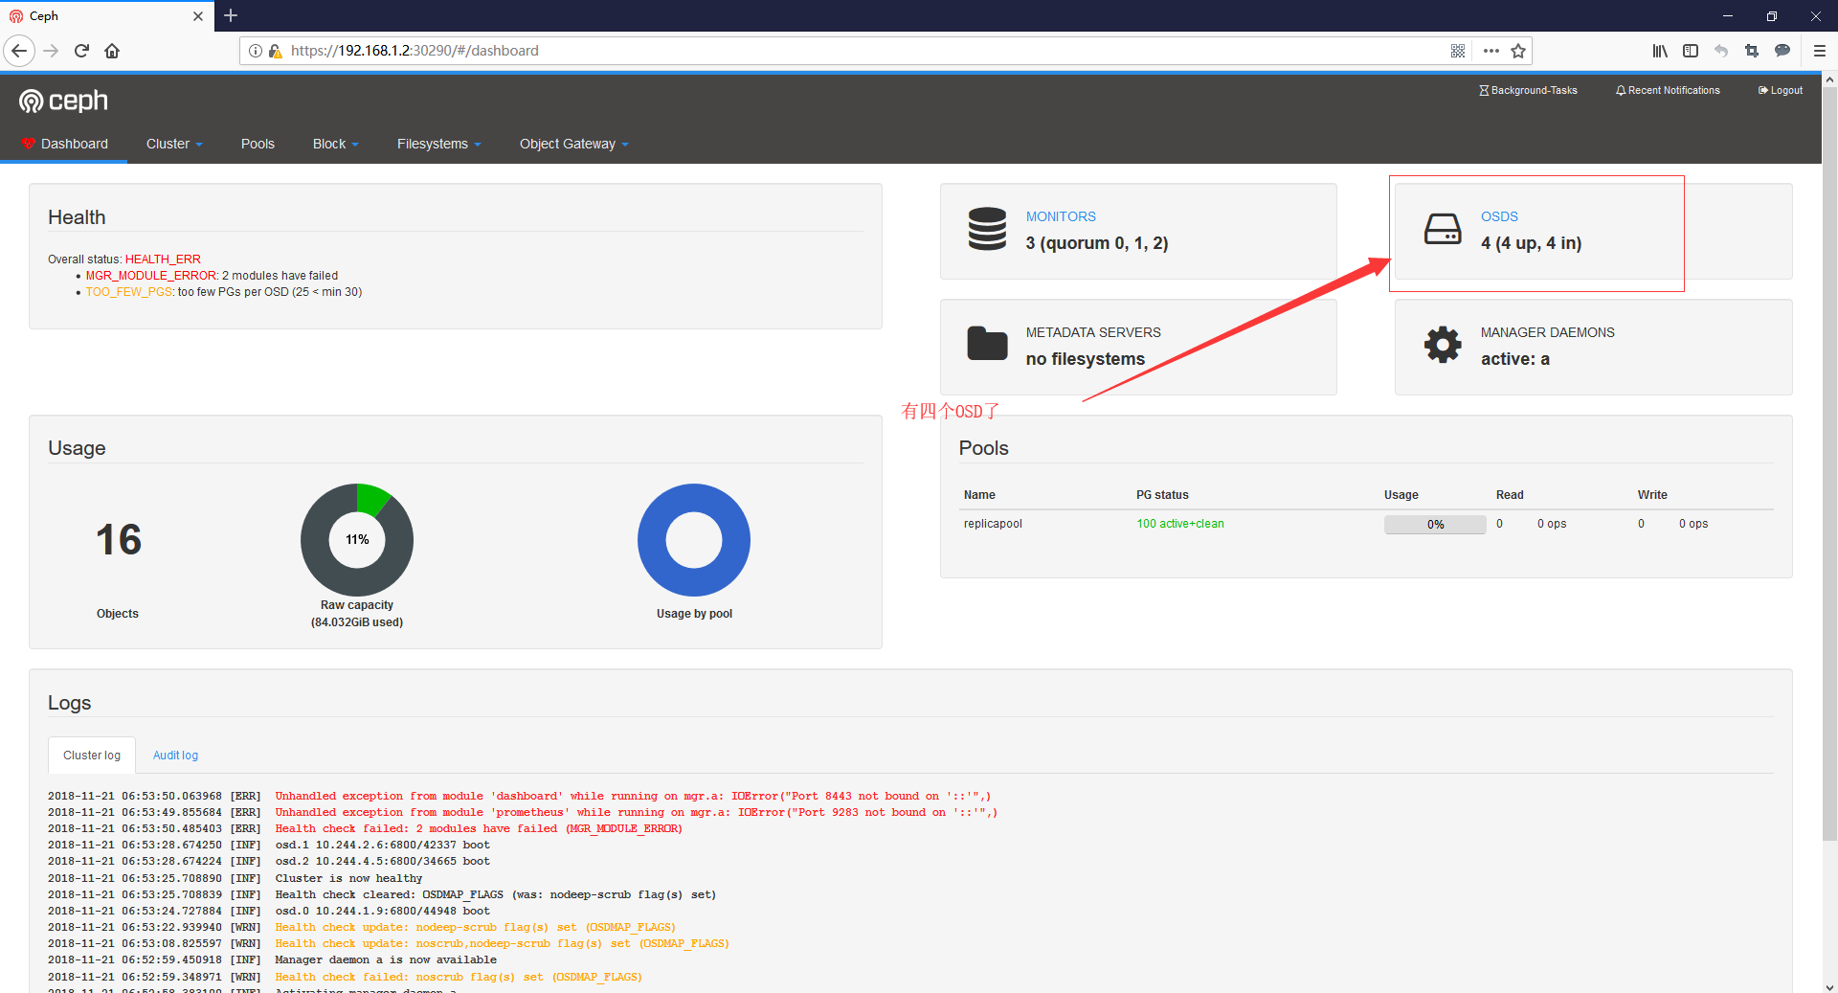Click replicapool 0% usage bar
Screen dimensions: 1838x993
[x=1435, y=524]
